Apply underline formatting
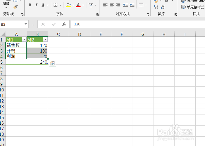 (43, 5)
